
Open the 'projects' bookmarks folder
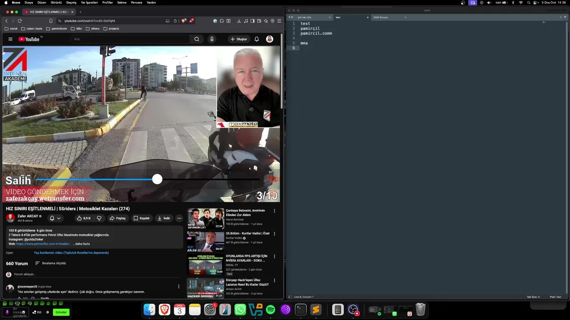pyautogui.click(x=111, y=28)
